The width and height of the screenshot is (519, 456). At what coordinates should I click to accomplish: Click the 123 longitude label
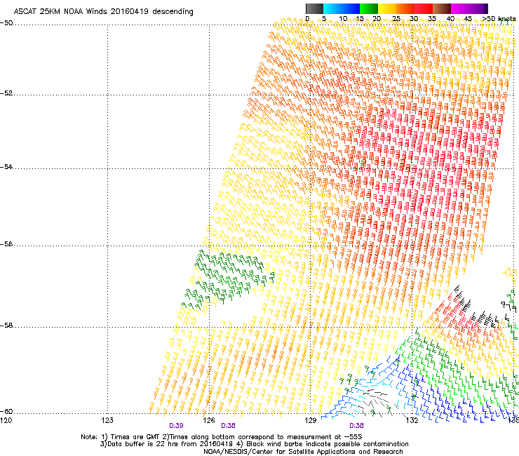pyautogui.click(x=107, y=420)
